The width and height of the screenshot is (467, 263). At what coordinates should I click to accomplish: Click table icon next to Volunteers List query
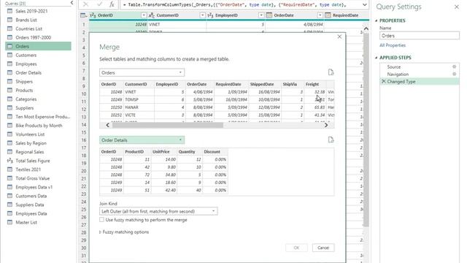click(9, 134)
